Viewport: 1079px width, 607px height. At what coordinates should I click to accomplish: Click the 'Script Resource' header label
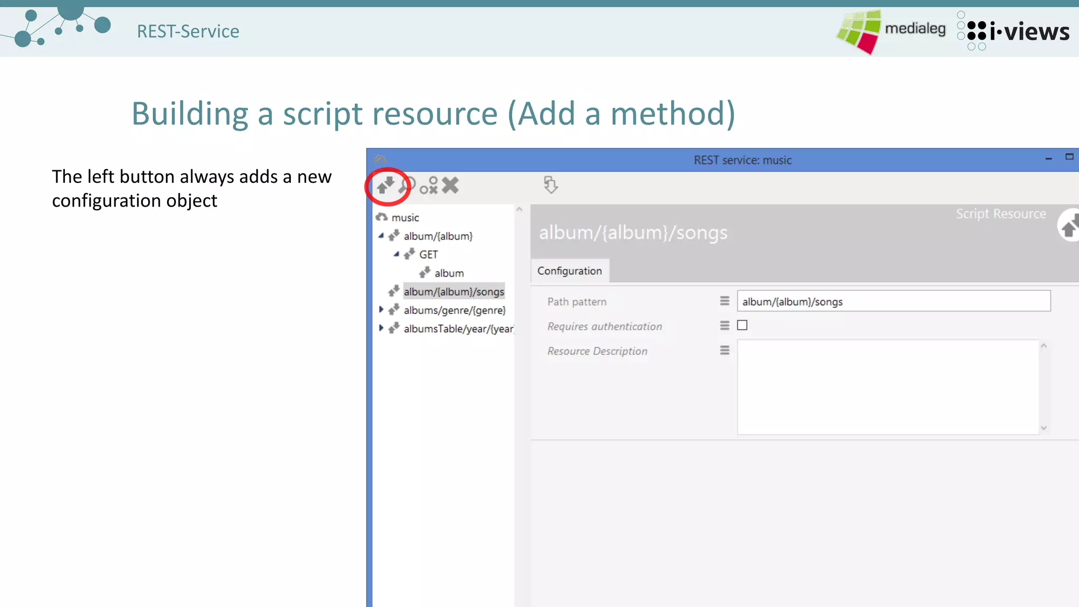tap(1001, 213)
